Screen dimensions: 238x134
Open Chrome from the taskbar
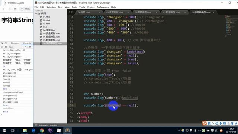(x=42, y=131)
